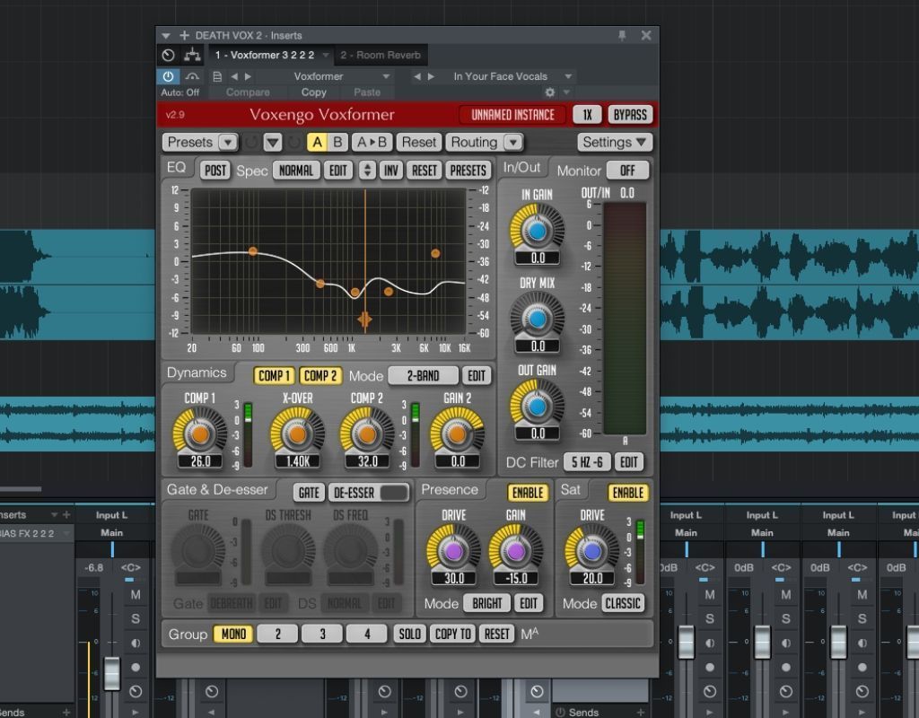This screenshot has height=718, width=919.
Task: Click the Compare button
Action: 248,92
